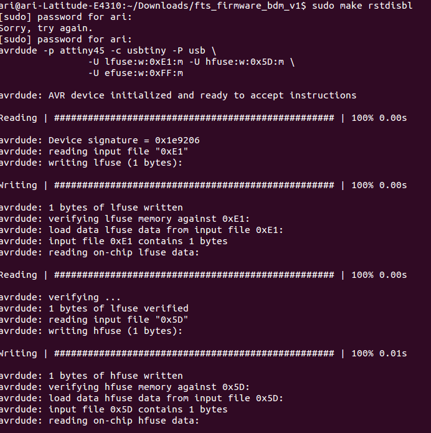Click the 'Sorry, try again.' line

46,28
